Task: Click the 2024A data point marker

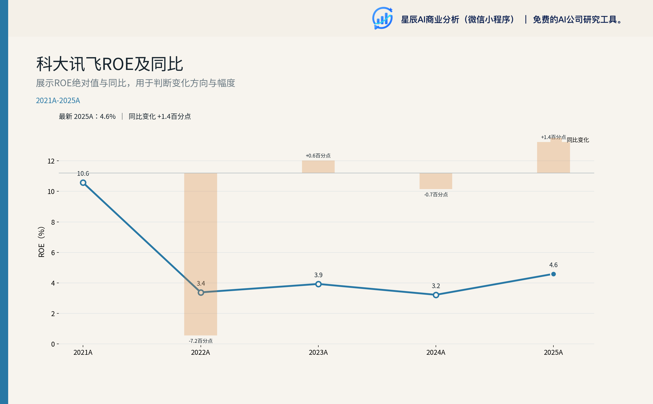Action: coord(436,295)
